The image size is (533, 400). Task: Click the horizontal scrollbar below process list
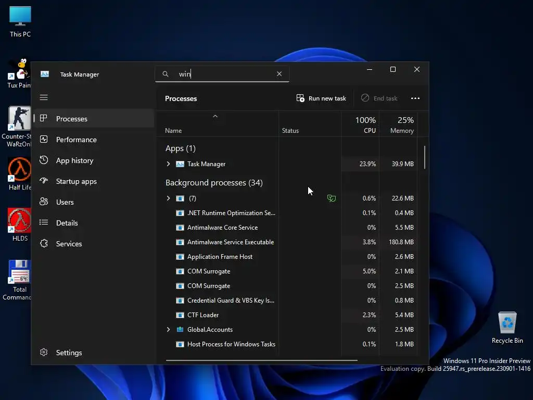pos(262,360)
